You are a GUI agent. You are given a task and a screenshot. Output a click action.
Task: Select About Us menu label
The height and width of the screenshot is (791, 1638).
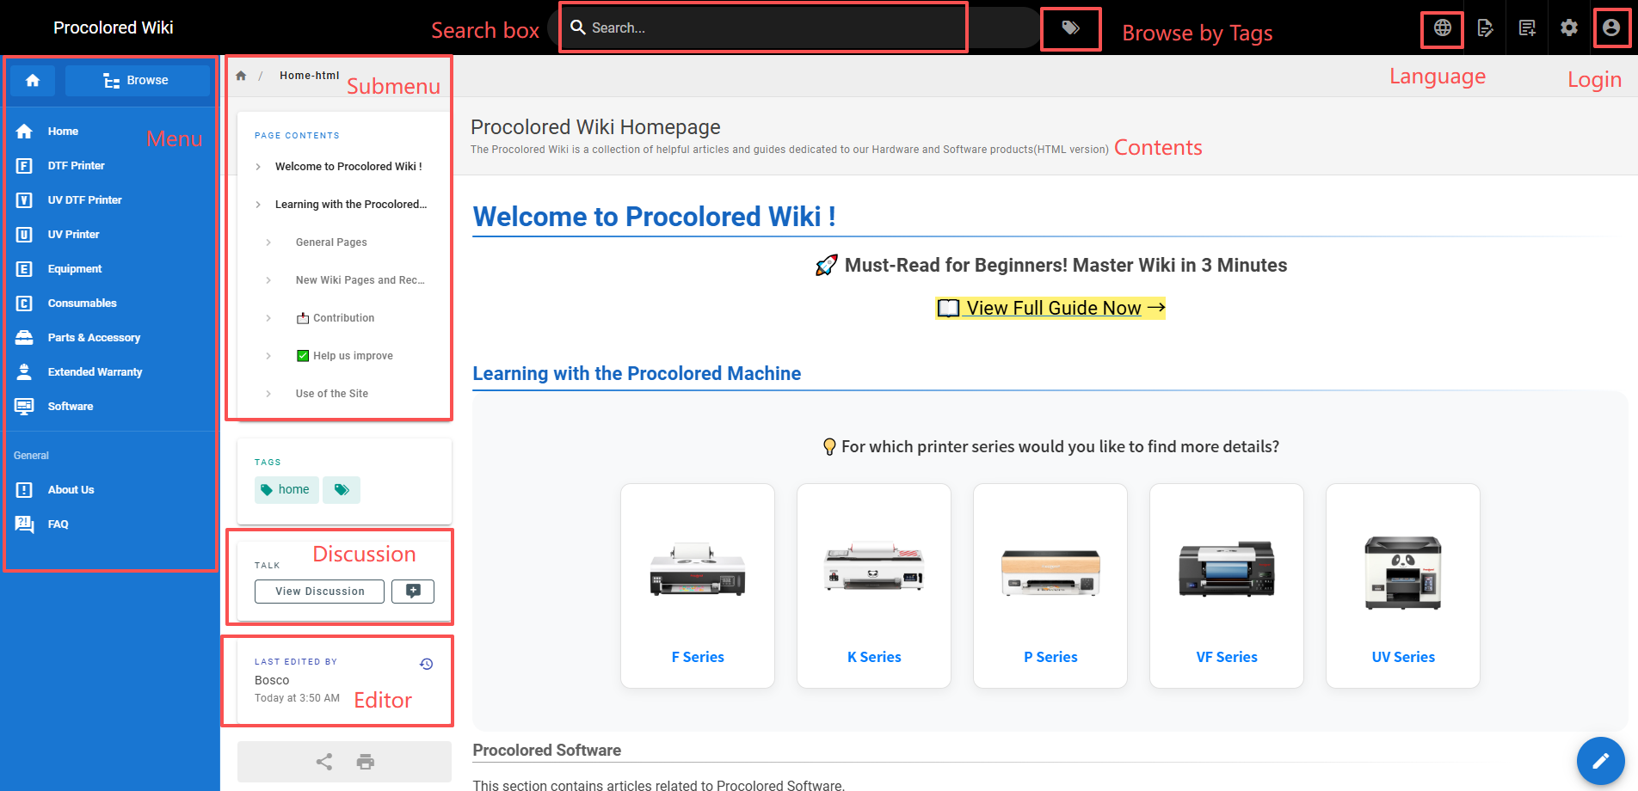71,489
